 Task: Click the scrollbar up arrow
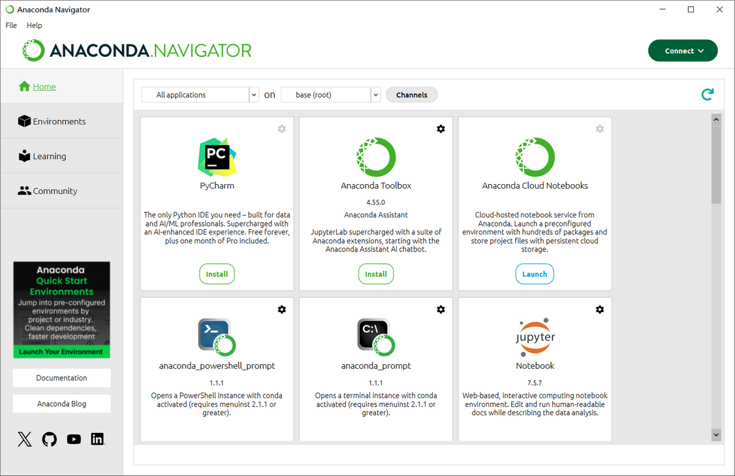[716, 119]
